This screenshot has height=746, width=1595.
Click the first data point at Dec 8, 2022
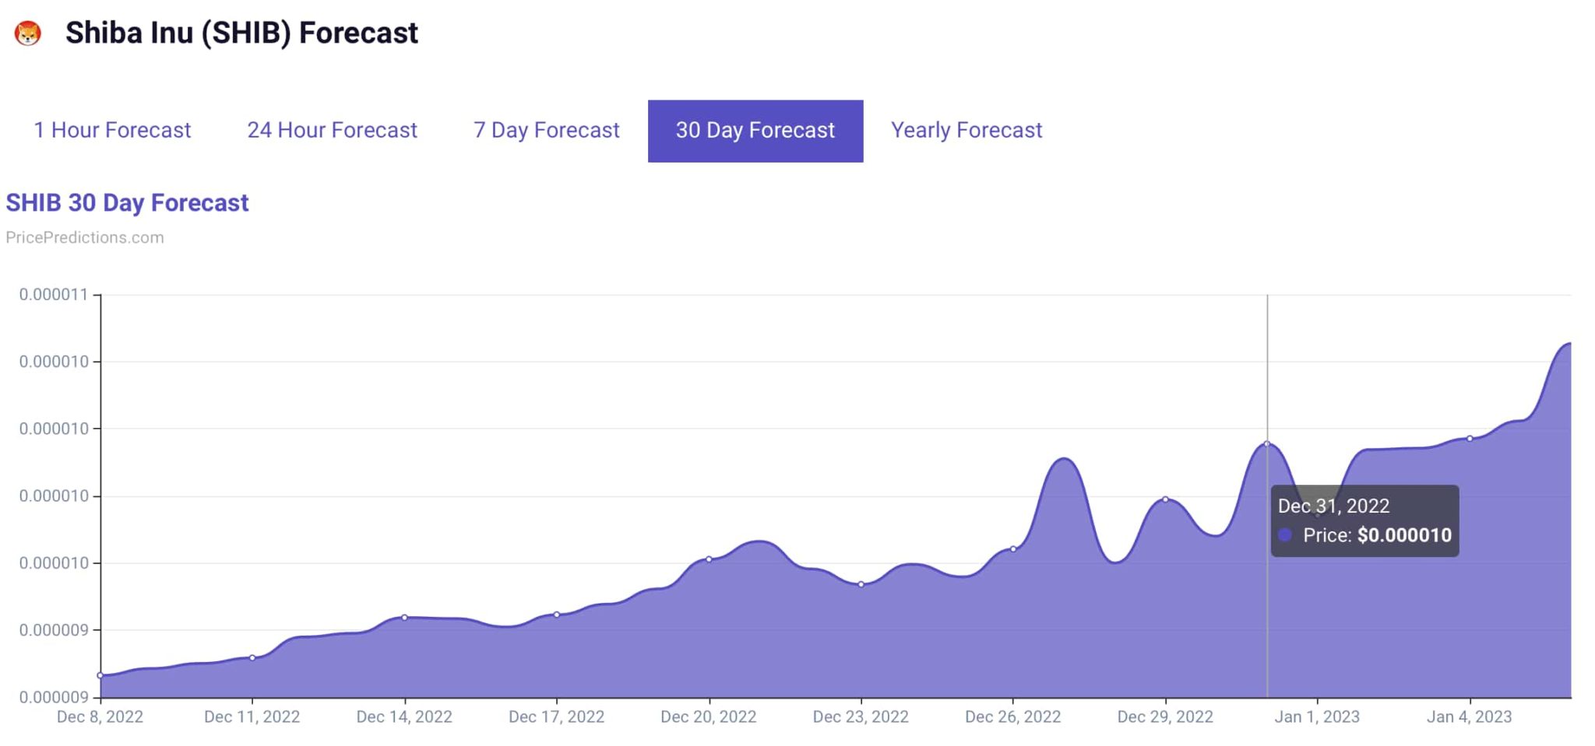point(100,675)
